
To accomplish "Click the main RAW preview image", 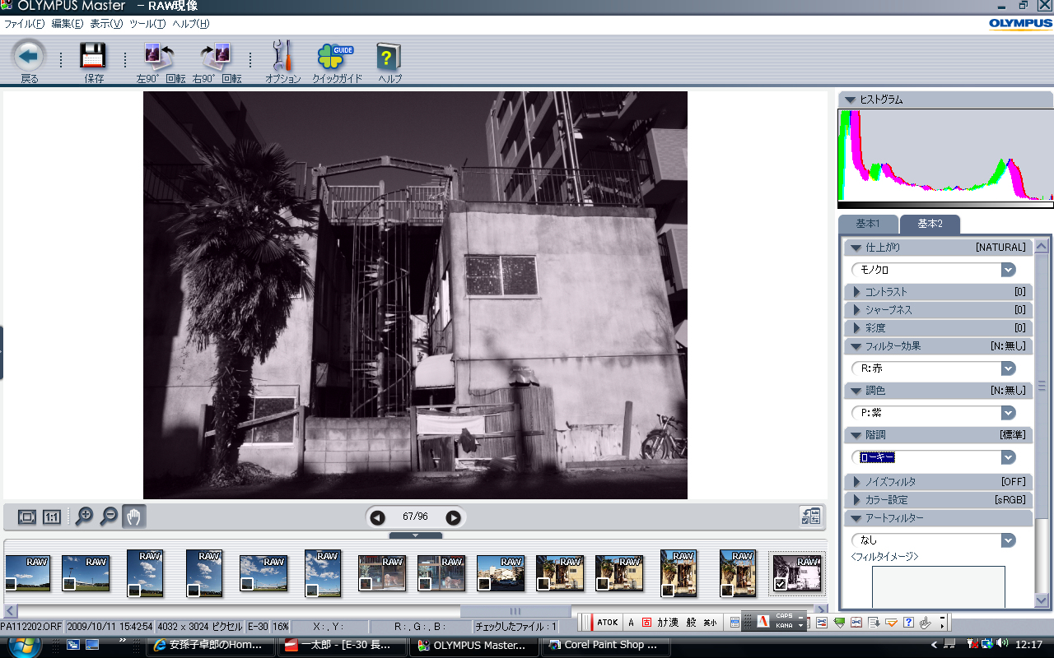I will [415, 294].
